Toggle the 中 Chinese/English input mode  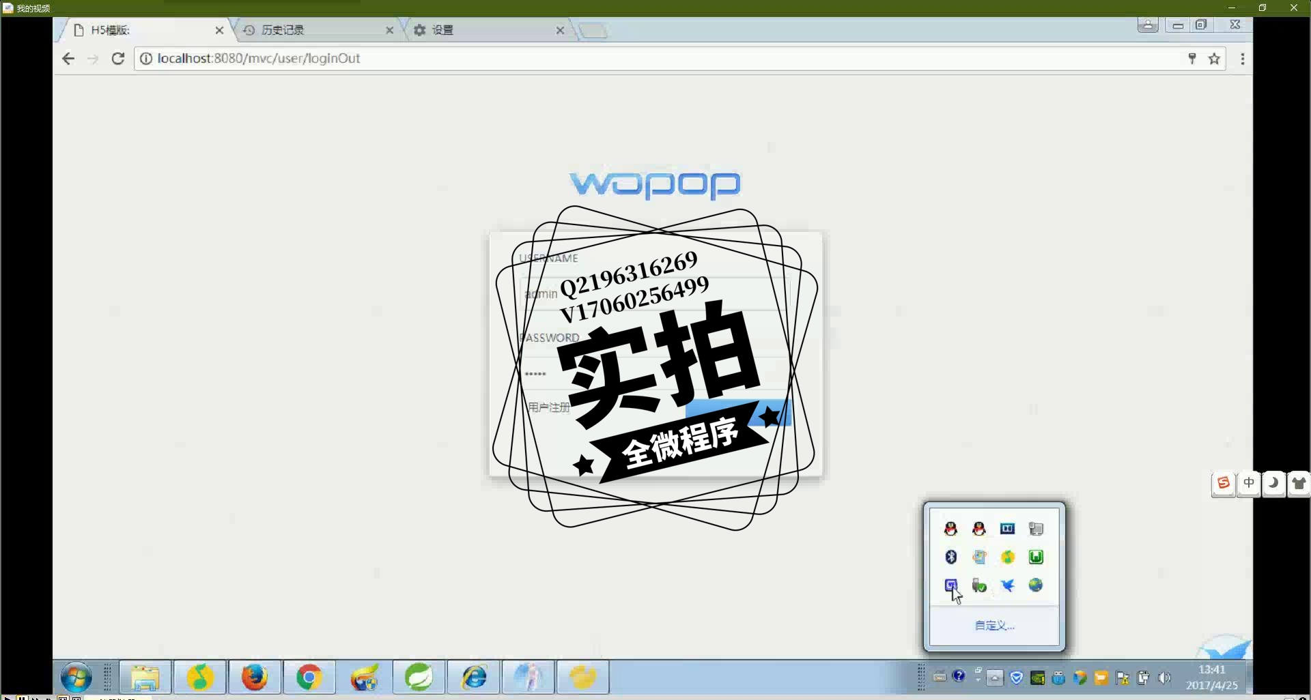click(1249, 483)
